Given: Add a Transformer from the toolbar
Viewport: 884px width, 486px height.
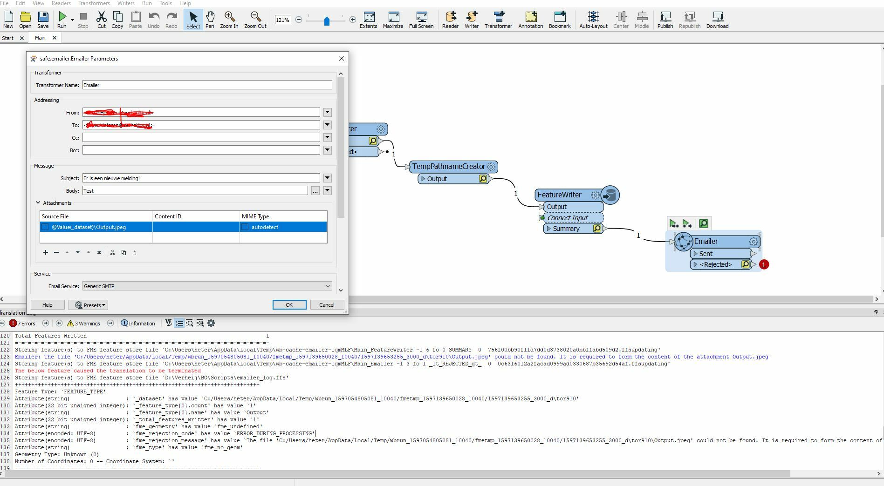Looking at the screenshot, I should click(x=498, y=19).
